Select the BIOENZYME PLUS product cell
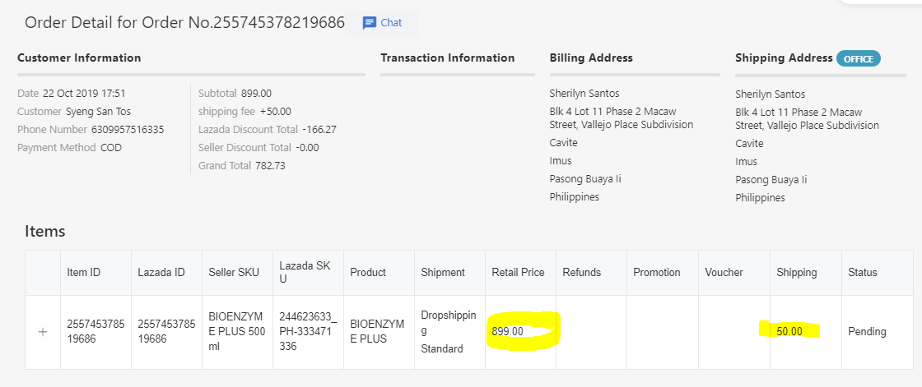This screenshot has width=922, height=387. click(x=377, y=332)
